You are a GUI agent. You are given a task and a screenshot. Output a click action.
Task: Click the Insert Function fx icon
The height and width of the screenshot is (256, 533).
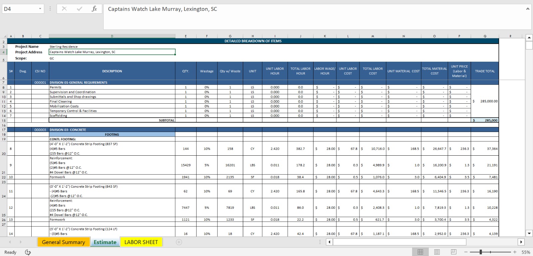(x=94, y=9)
